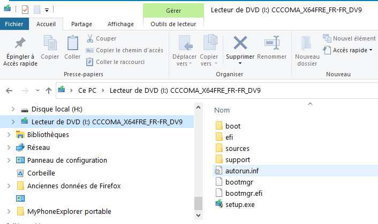Click the Épingler à Accès rapide pin icon
Viewport: 378px width, 224px height.
click(x=19, y=44)
